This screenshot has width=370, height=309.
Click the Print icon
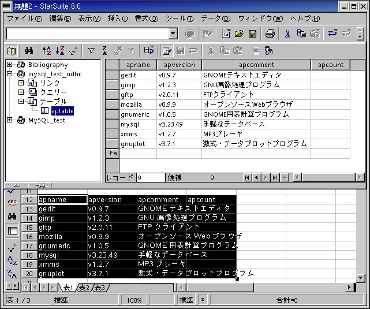click(270, 33)
